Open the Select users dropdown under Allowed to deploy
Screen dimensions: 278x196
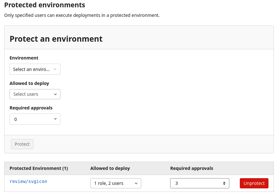[35, 94]
